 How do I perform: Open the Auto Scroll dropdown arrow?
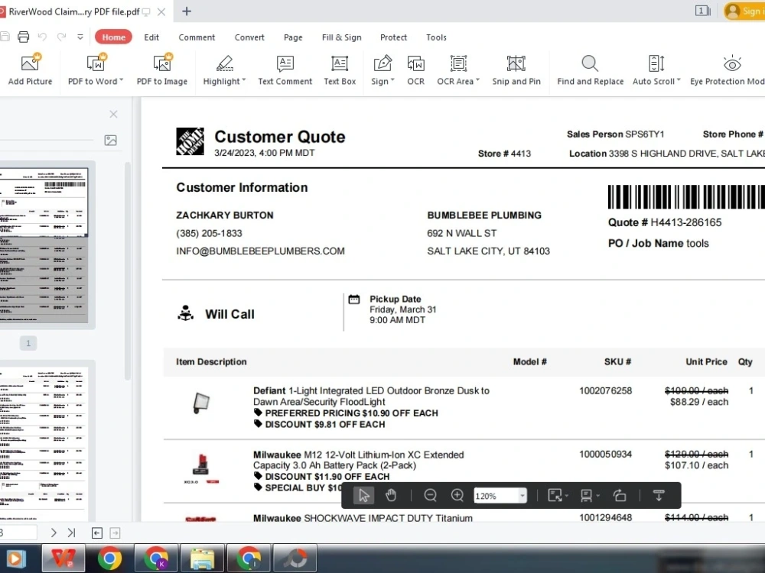pyautogui.click(x=678, y=81)
